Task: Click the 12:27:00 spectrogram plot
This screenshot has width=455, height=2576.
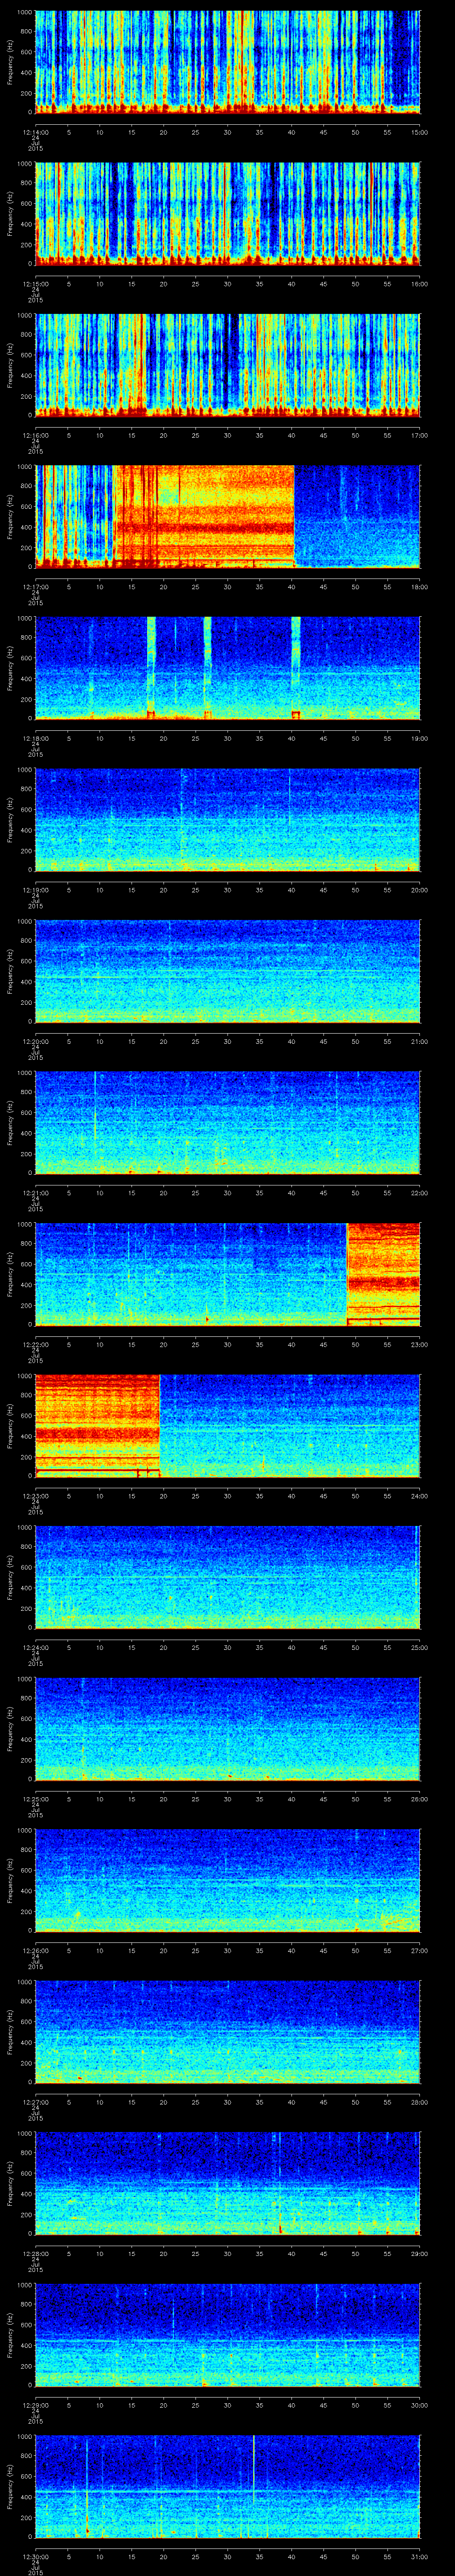Action: (228, 2032)
